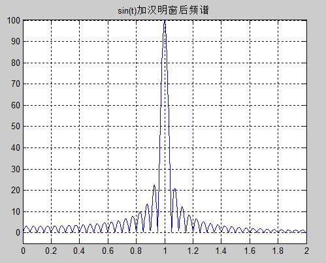The width and height of the screenshot is (326, 263).
Task: Click the x-axis tick label 1
Action: click(165, 251)
